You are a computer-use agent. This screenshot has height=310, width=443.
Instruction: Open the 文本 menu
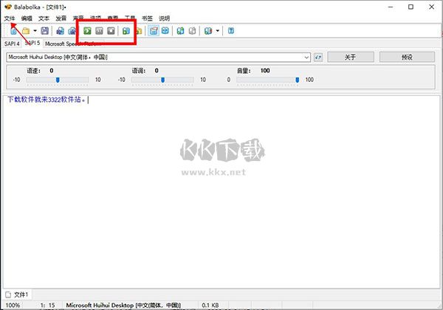44,18
